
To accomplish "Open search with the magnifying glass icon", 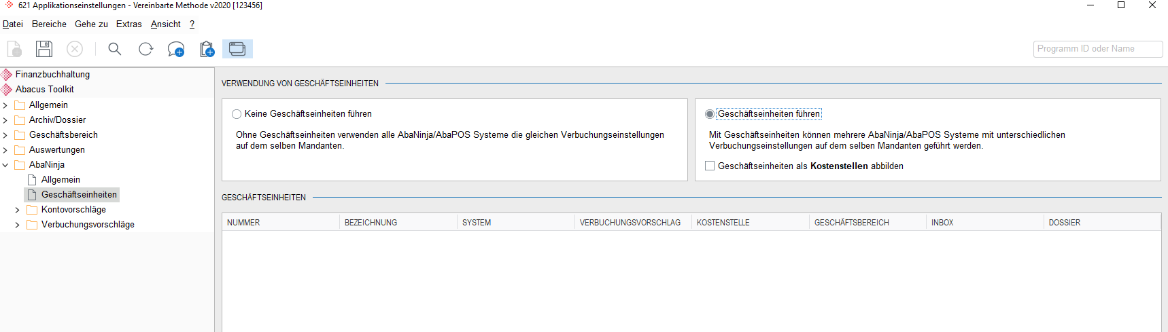I will (115, 49).
